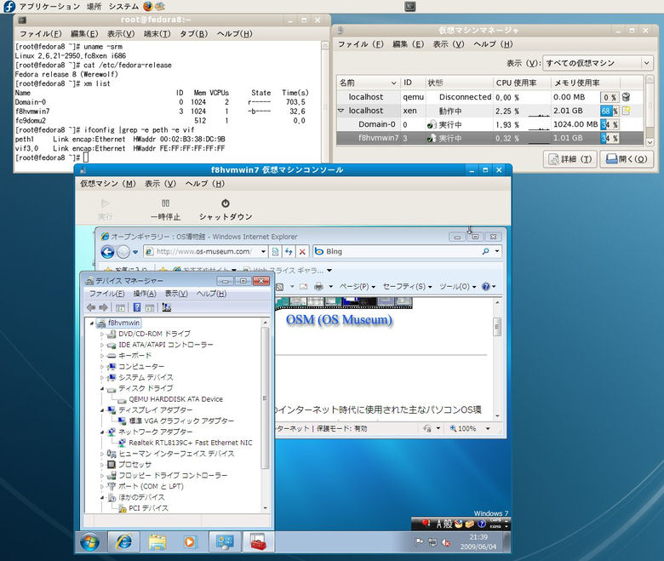This screenshot has width=664, height=561.
Task: Open 編集(E) menu in Virtual Machine Manager
Action: (409, 44)
